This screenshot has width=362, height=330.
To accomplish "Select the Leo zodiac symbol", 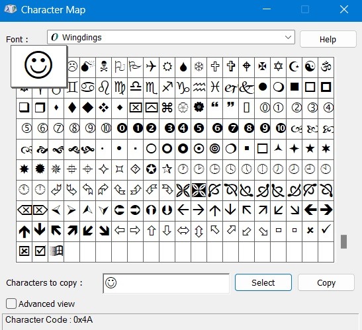I will click(x=104, y=87).
